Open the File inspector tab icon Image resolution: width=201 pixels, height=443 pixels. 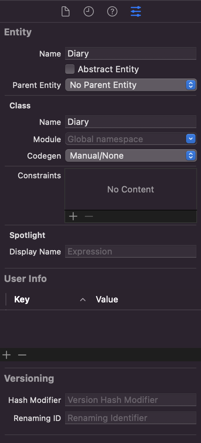pyautogui.click(x=66, y=11)
